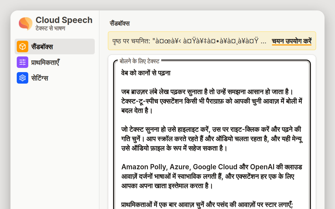Click the blue gear Settings icon
Image resolution: width=335 pixels, height=209 pixels.
pyautogui.click(x=23, y=78)
